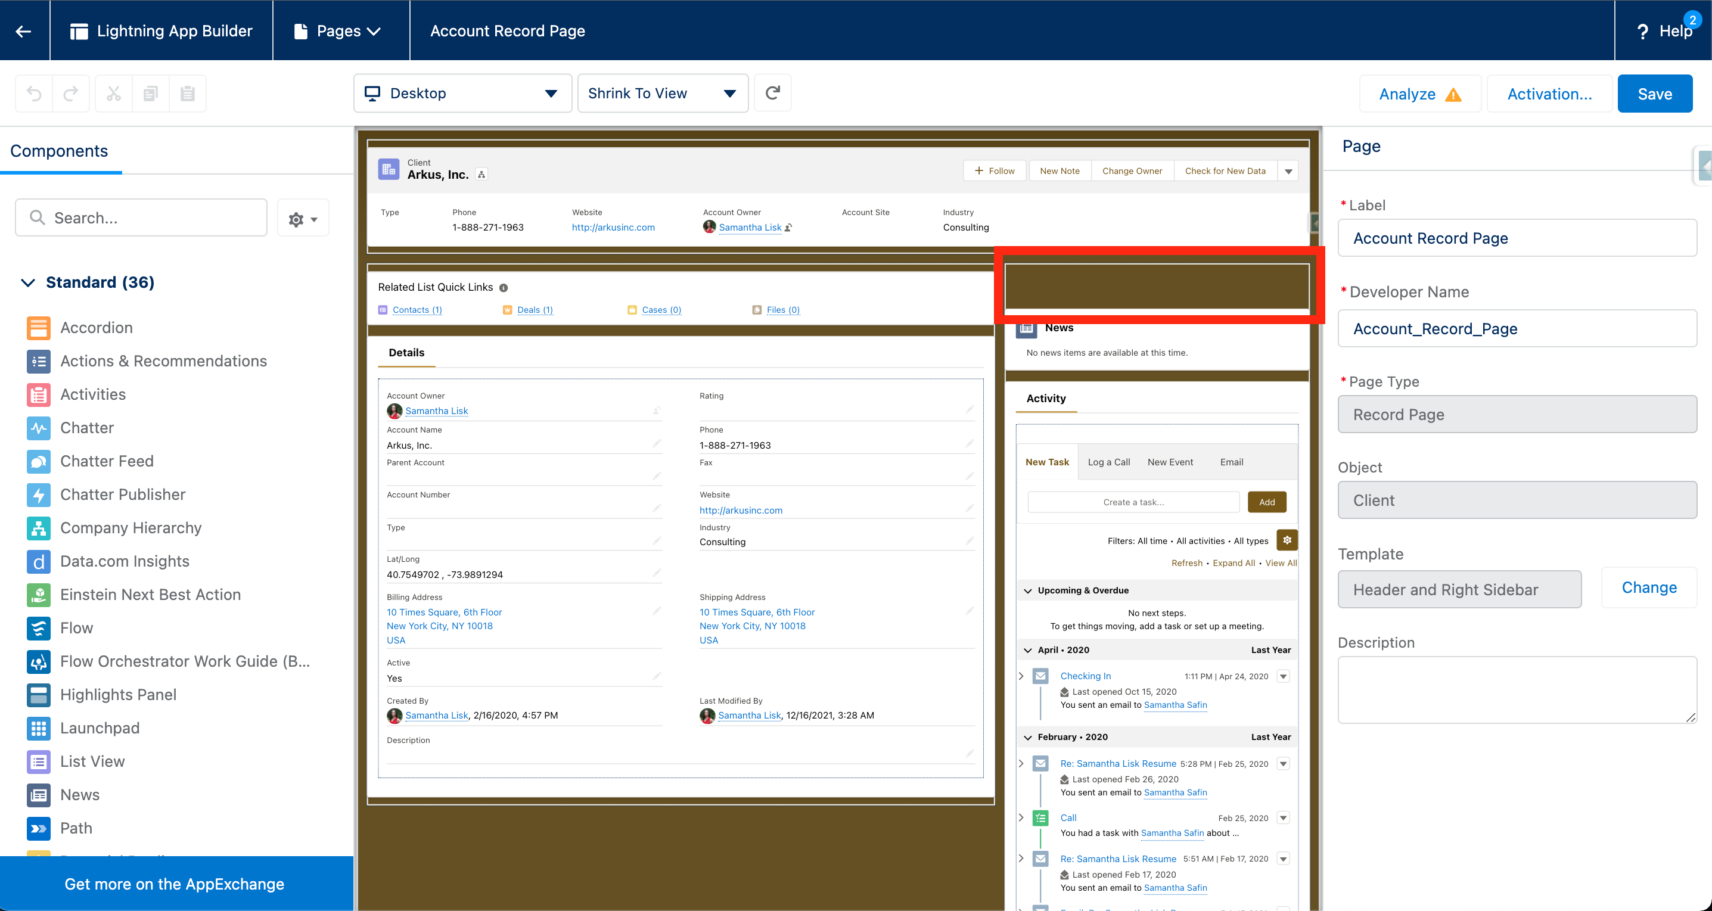This screenshot has height=911, width=1712.
Task: Click the undo icon in the toolbar
Action: pyautogui.click(x=35, y=93)
